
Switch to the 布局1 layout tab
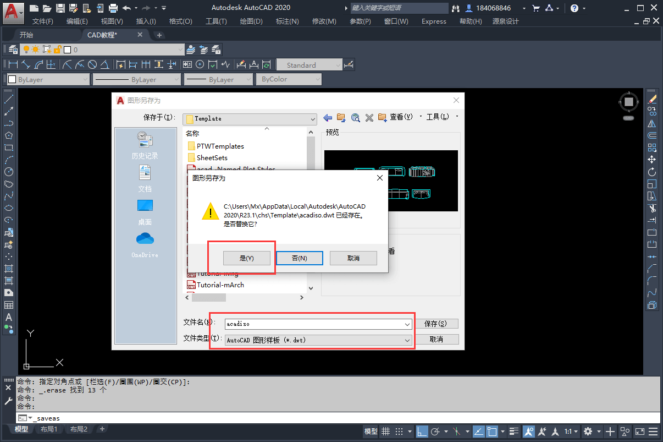[49, 429]
